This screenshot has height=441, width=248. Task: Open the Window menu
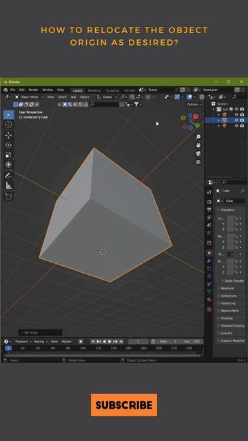(48, 90)
